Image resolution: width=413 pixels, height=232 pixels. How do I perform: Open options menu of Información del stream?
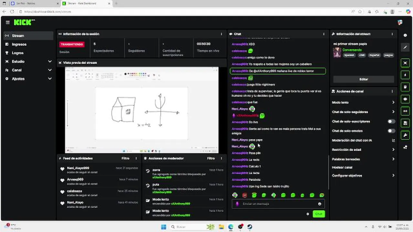[x=392, y=34]
